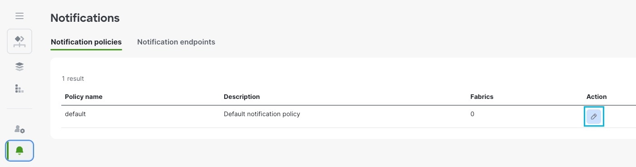The height and width of the screenshot is (167, 636).
Task: Open the user administration settings icon
Action: (20, 129)
